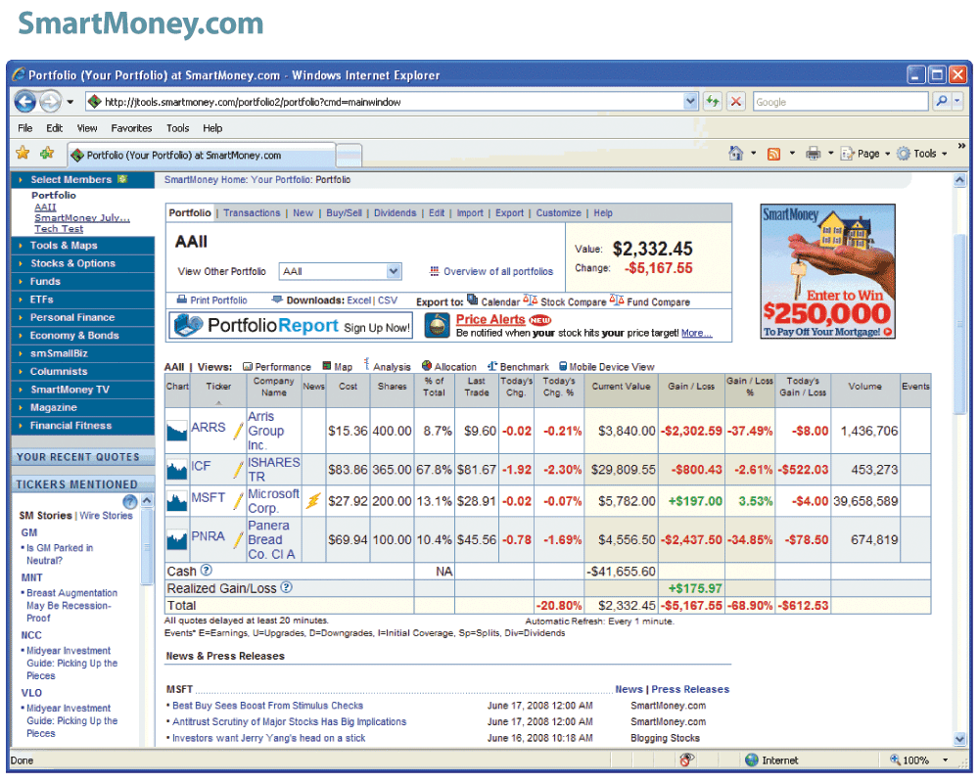979x783 pixels.
Task: Open the MSFT news lightning bolt icon
Action: [x=313, y=501]
